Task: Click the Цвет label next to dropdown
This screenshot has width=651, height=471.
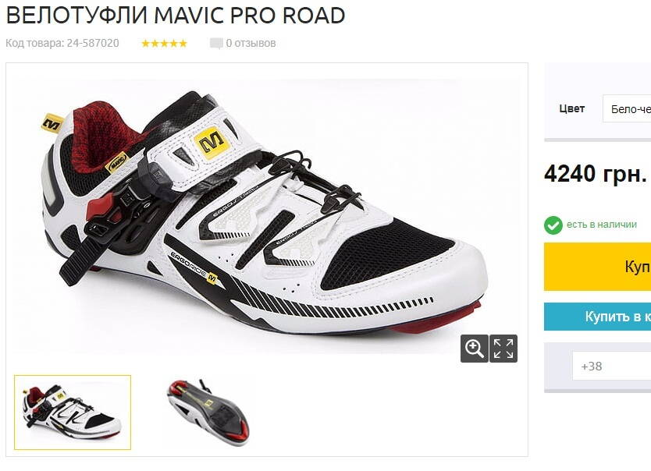Action: click(x=572, y=108)
